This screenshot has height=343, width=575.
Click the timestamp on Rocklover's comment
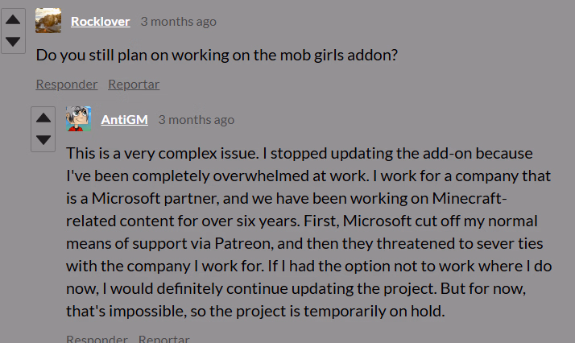178,22
